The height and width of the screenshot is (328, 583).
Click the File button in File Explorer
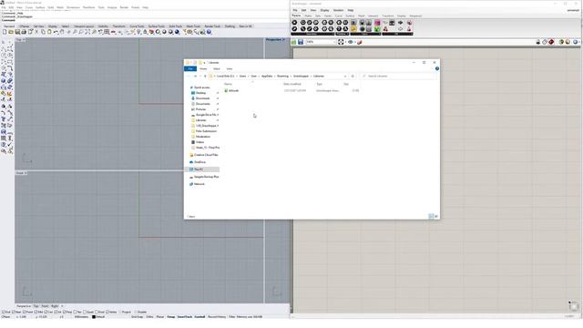pyautogui.click(x=190, y=69)
